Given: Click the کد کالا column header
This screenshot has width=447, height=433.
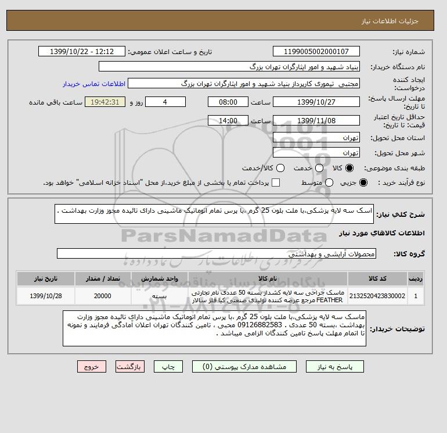Looking at the screenshot, I should coord(377,278).
